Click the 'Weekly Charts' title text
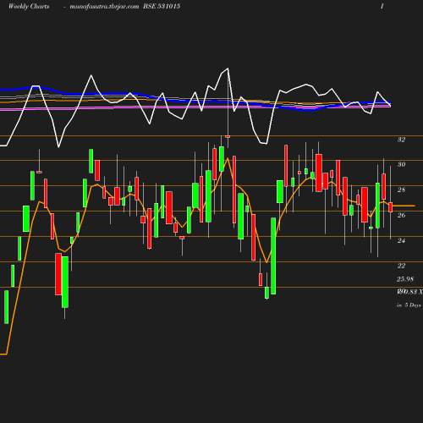 pyautogui.click(x=29, y=7)
